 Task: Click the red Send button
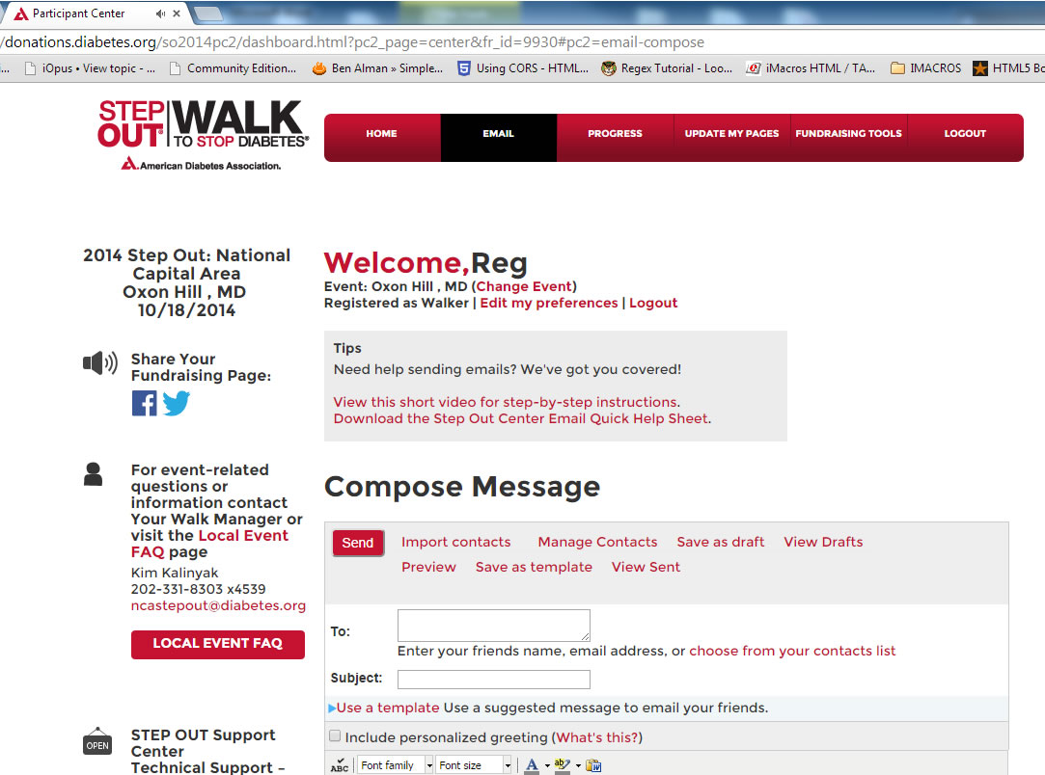coord(358,543)
